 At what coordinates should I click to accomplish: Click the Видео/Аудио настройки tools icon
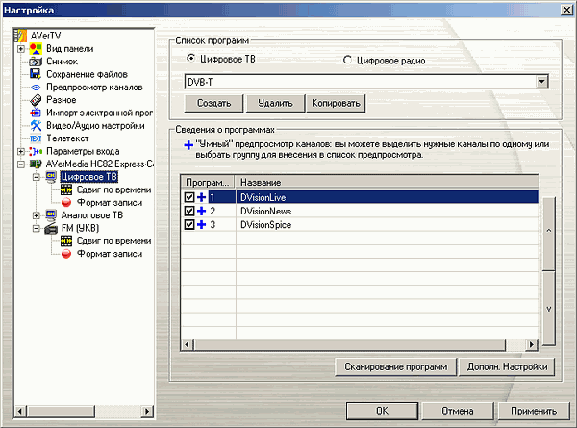(36, 126)
